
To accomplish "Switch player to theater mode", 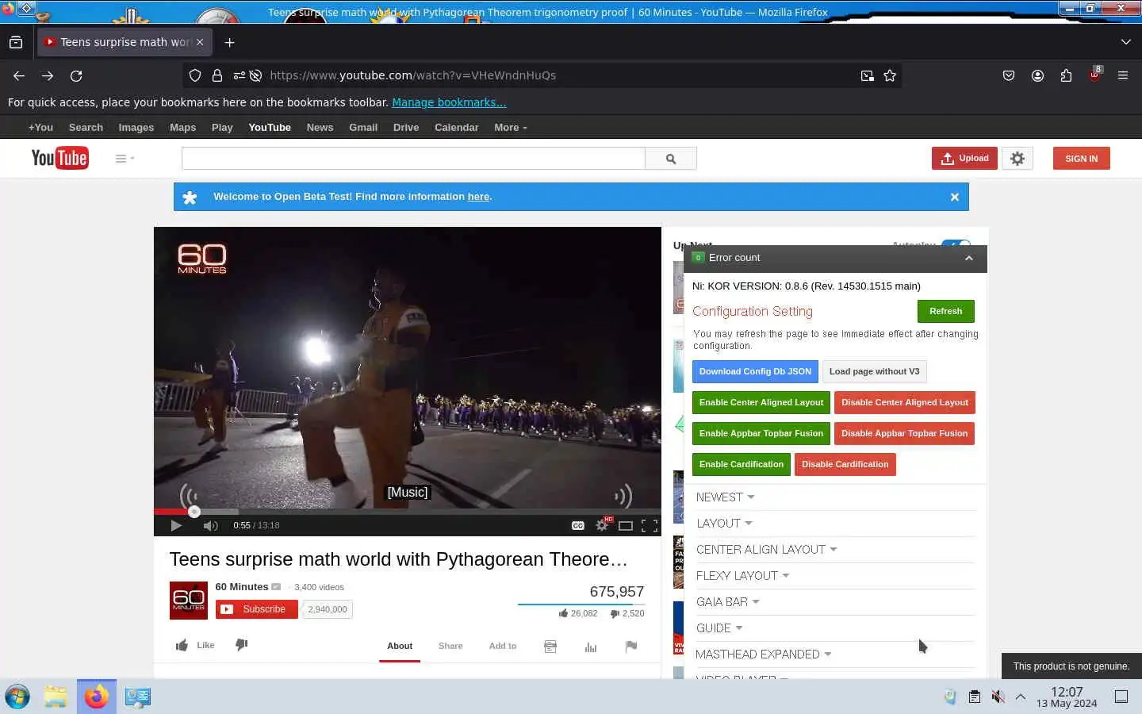I will (626, 525).
